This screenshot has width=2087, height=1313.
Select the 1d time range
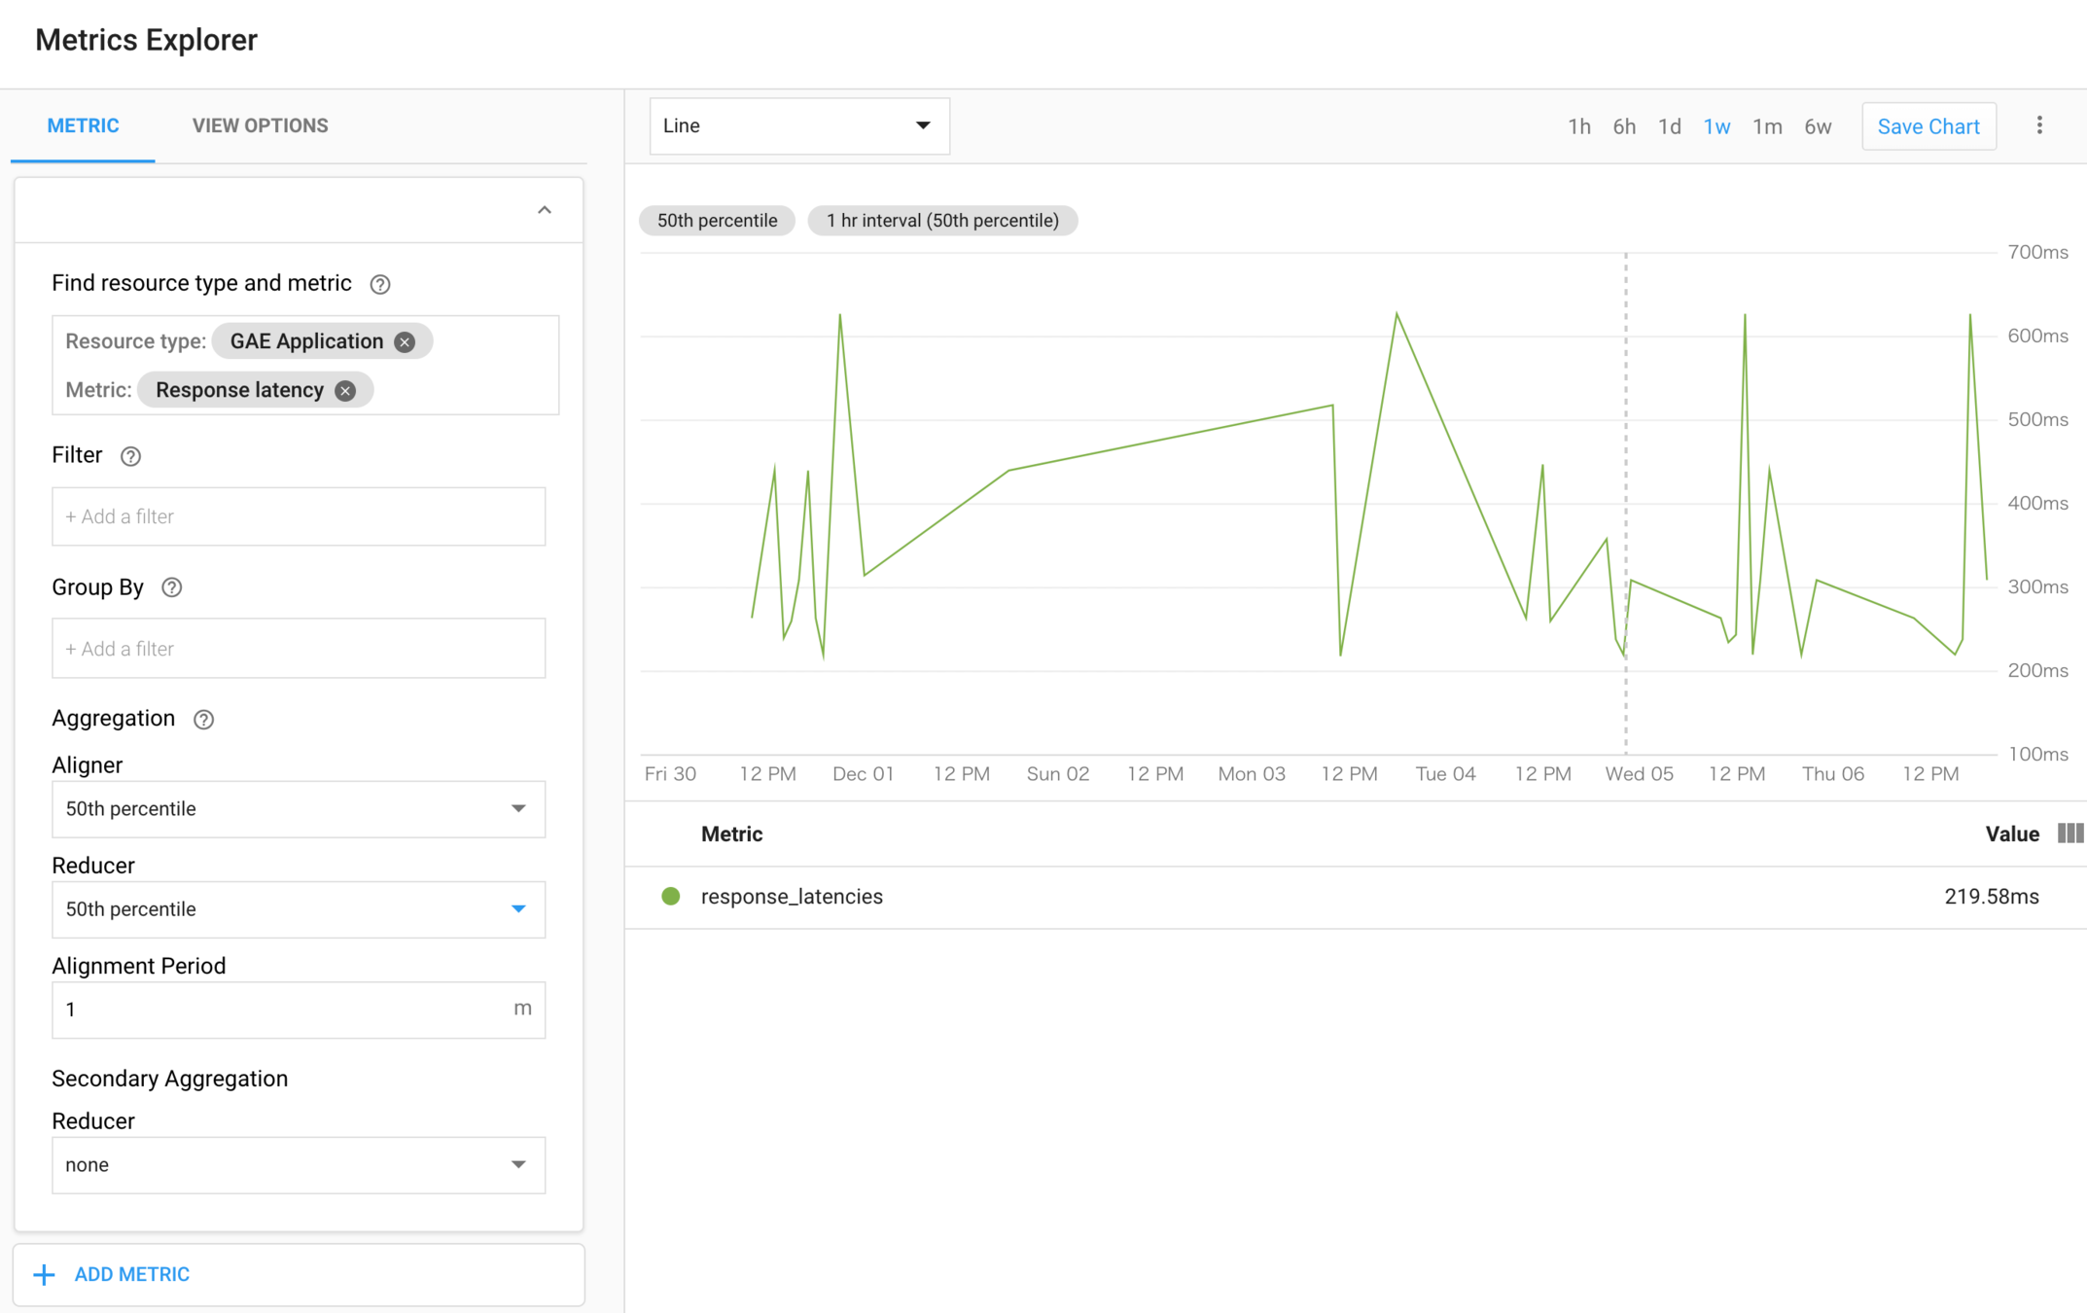pos(1669,126)
